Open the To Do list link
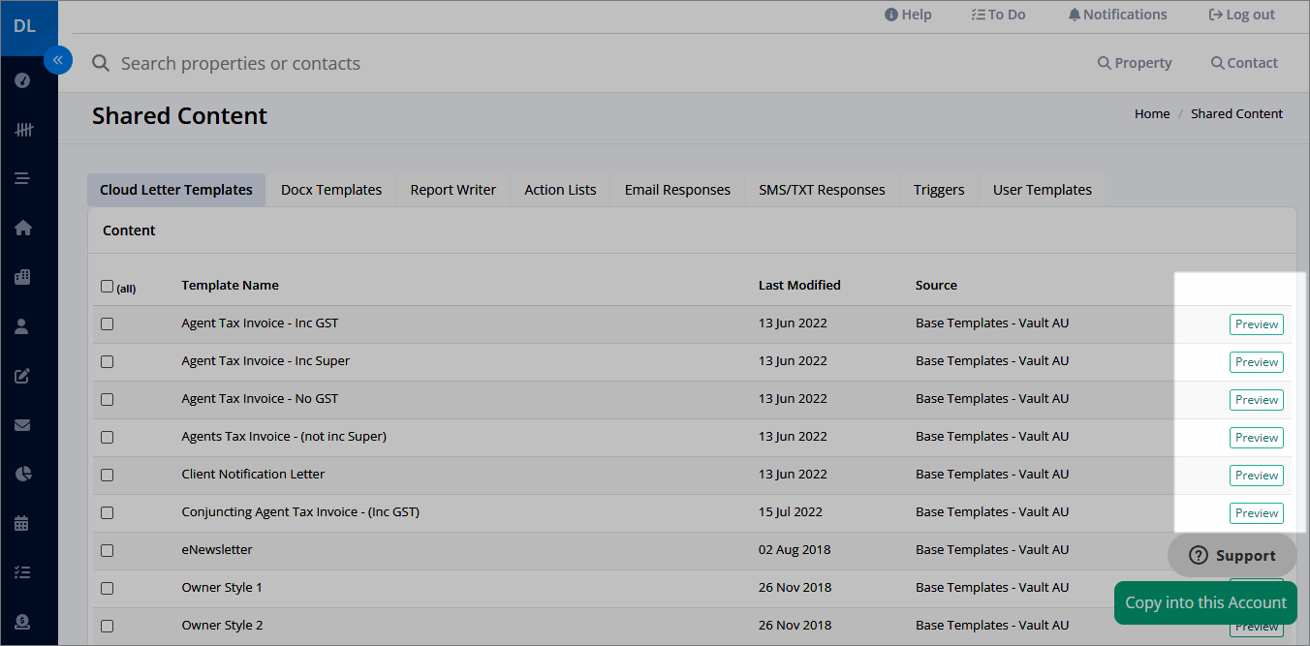The height and width of the screenshot is (646, 1310). pyautogui.click(x=998, y=15)
